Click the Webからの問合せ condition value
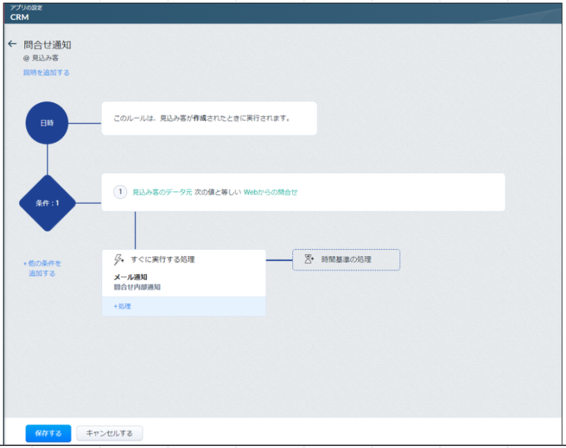Screen dimensions: 566x448 (273, 192)
